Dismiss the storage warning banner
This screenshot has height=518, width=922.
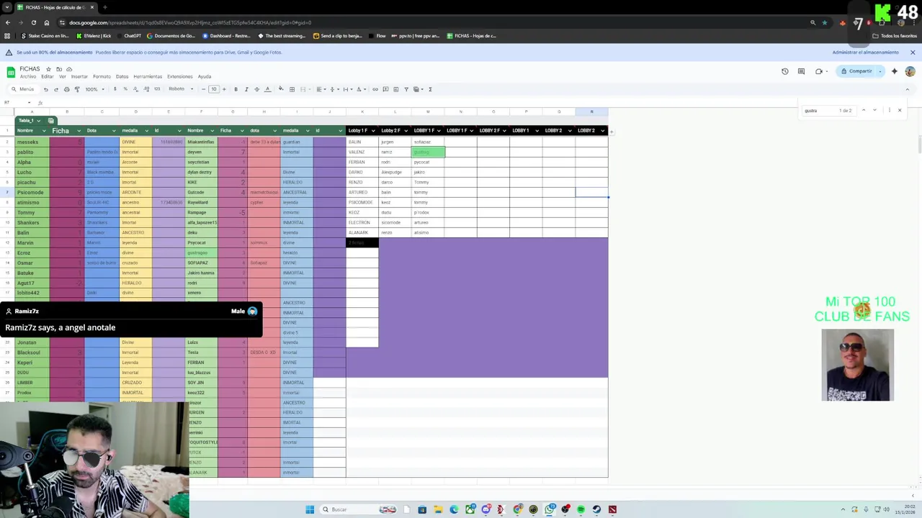coord(913,53)
